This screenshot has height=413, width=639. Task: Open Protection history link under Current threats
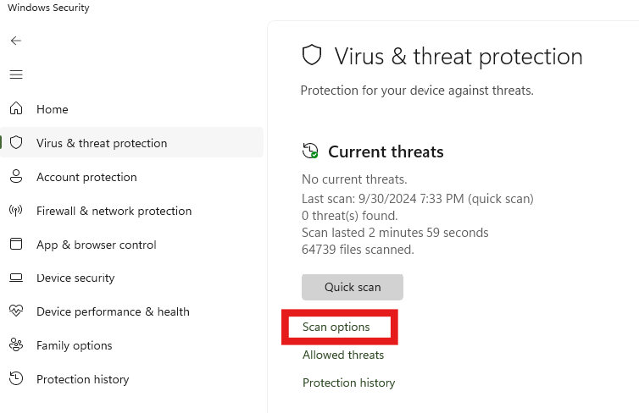coord(349,383)
